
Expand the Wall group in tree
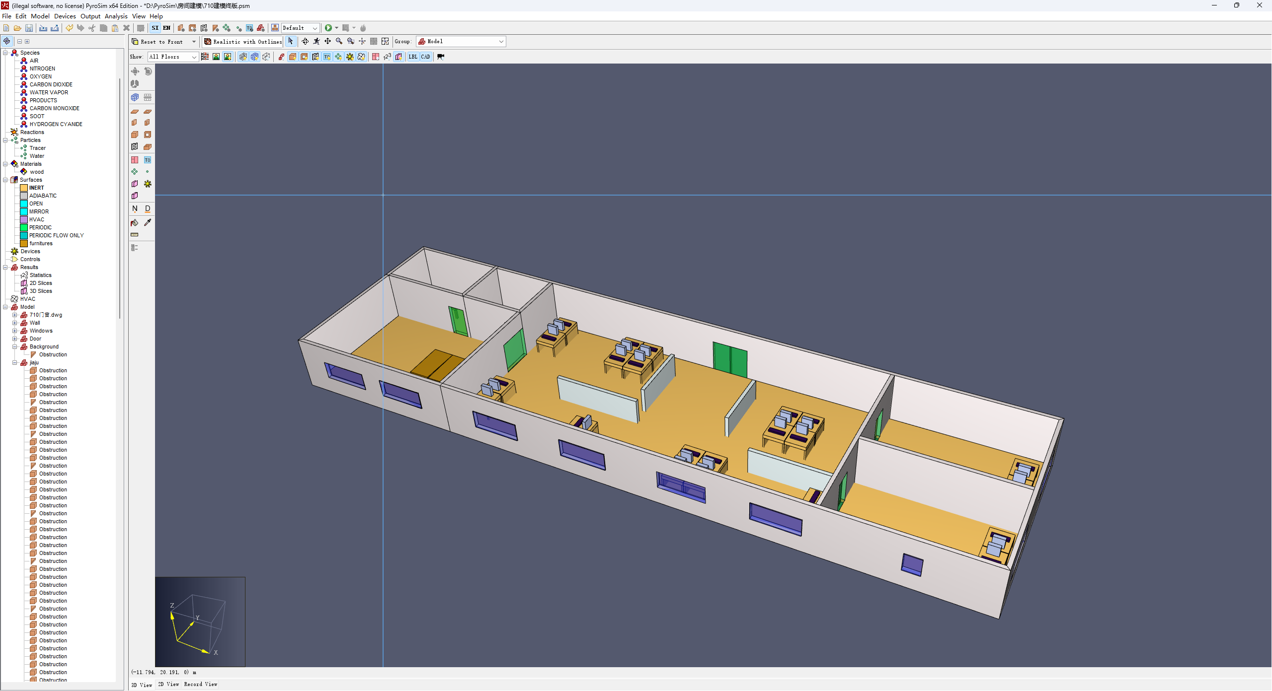tap(15, 323)
